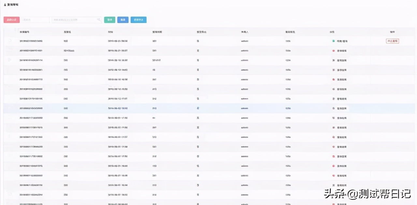Click the red outlined button in the first table row
The image size is (417, 205).
[393, 41]
